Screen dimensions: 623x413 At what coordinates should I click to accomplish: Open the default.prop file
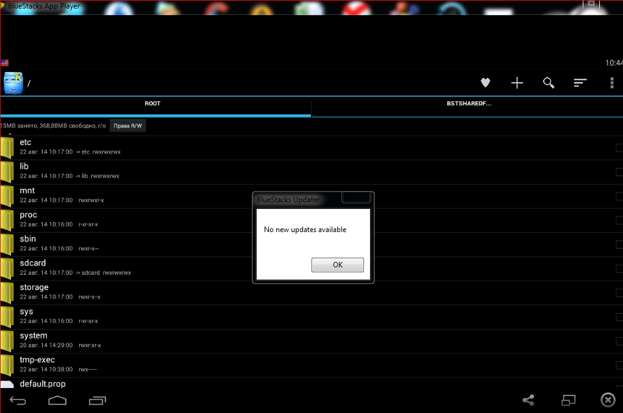coord(42,384)
